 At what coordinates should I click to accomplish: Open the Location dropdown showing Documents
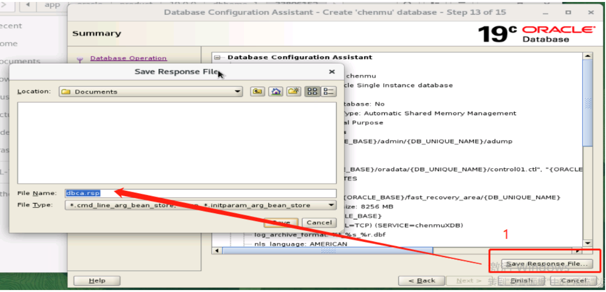(x=151, y=91)
